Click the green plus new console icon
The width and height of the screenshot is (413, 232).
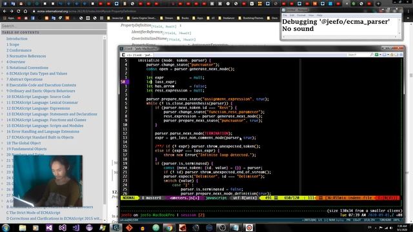coord(377,55)
